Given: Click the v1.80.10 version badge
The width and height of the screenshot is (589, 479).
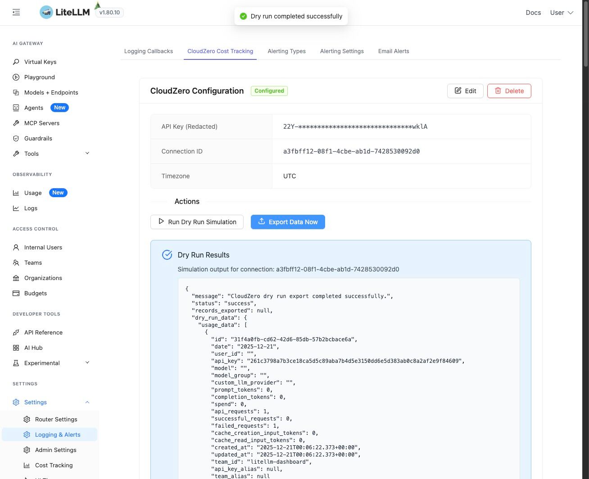Looking at the screenshot, I should [x=109, y=13].
